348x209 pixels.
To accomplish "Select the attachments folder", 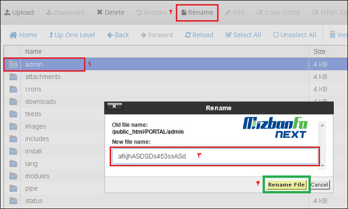I will tap(43, 77).
